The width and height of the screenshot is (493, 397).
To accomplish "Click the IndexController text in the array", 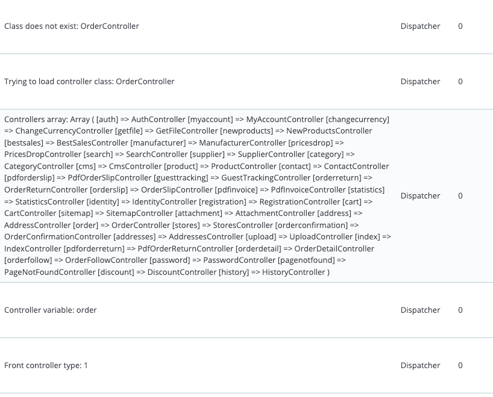I will [x=32, y=248].
